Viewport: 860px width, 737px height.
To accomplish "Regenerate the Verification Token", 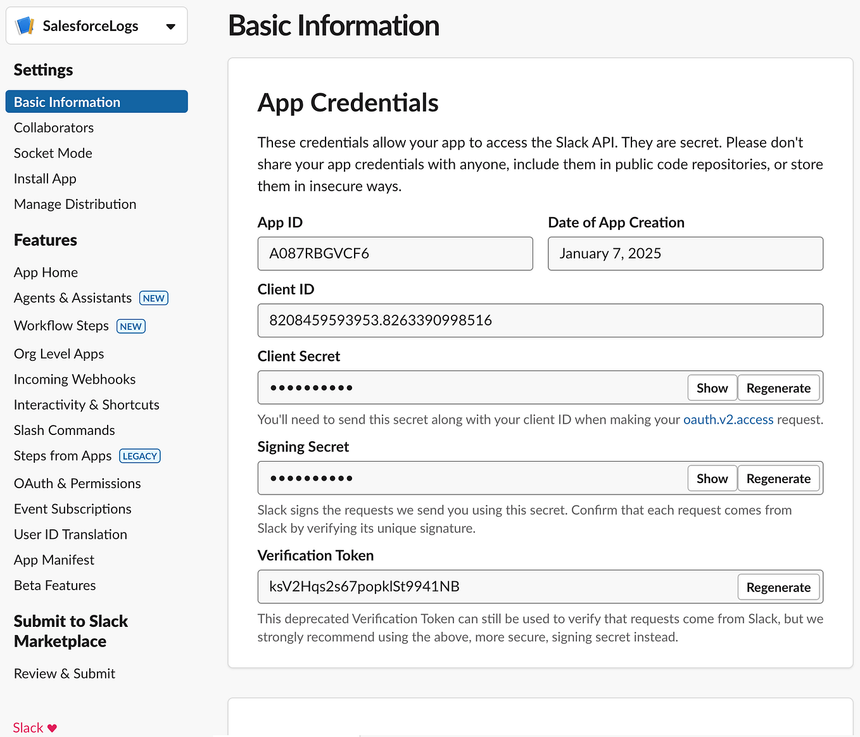I will pyautogui.click(x=778, y=587).
